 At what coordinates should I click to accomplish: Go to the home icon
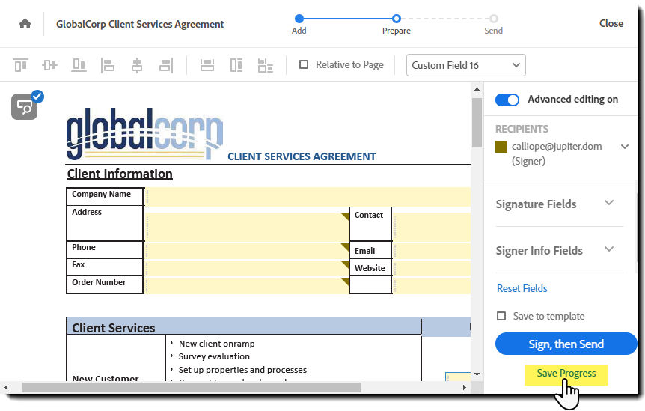(25, 24)
